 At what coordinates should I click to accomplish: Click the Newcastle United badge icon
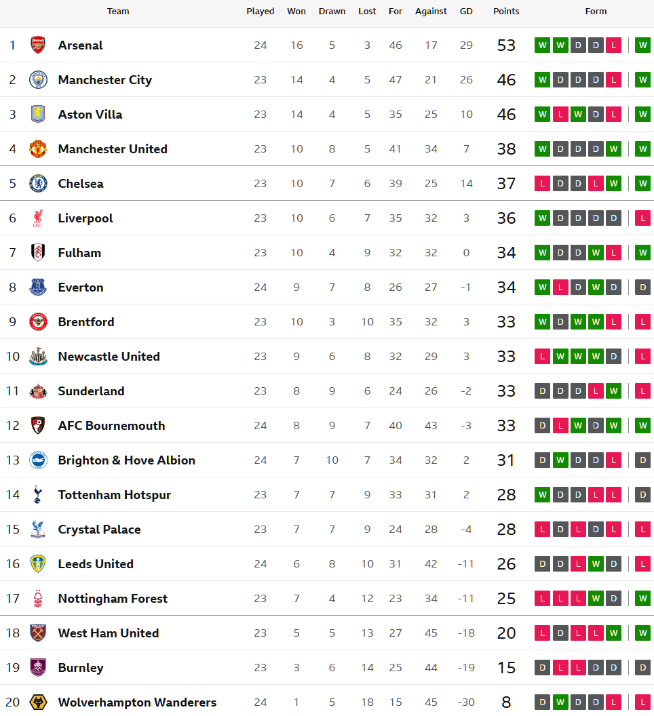(38, 357)
